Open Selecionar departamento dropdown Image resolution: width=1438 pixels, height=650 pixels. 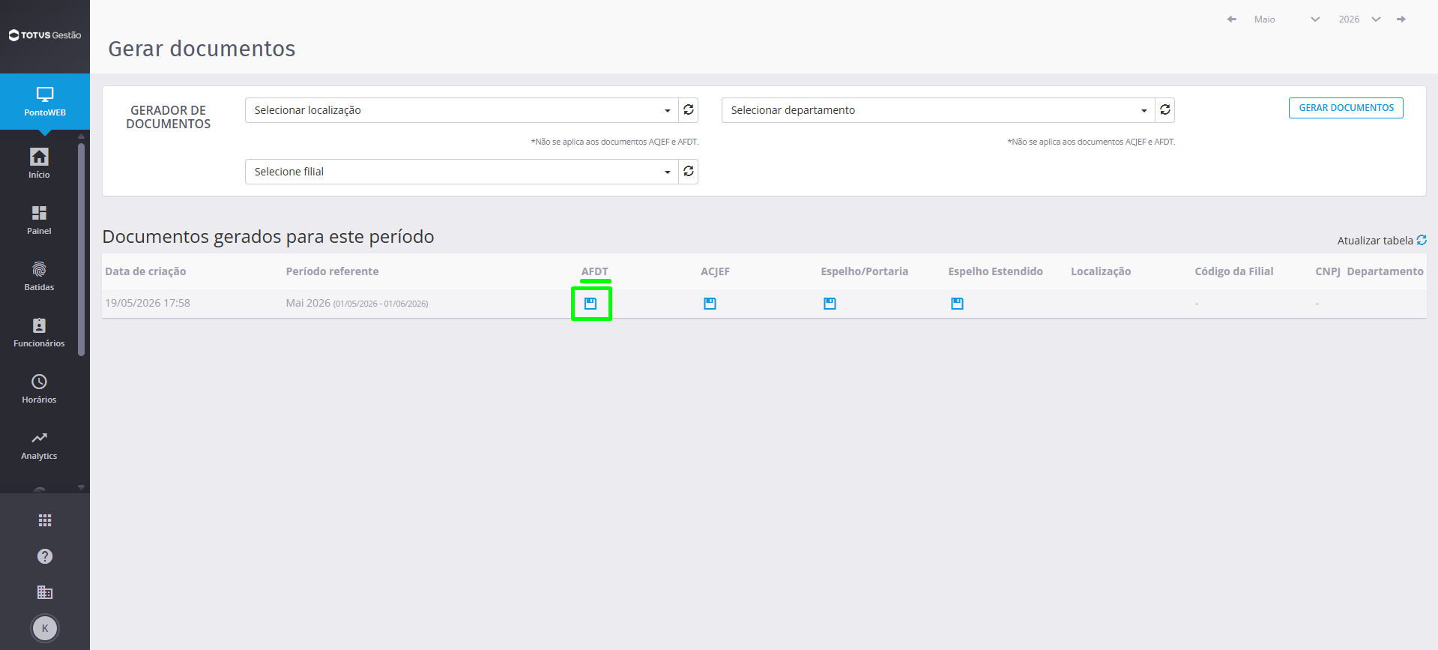pyautogui.click(x=938, y=110)
